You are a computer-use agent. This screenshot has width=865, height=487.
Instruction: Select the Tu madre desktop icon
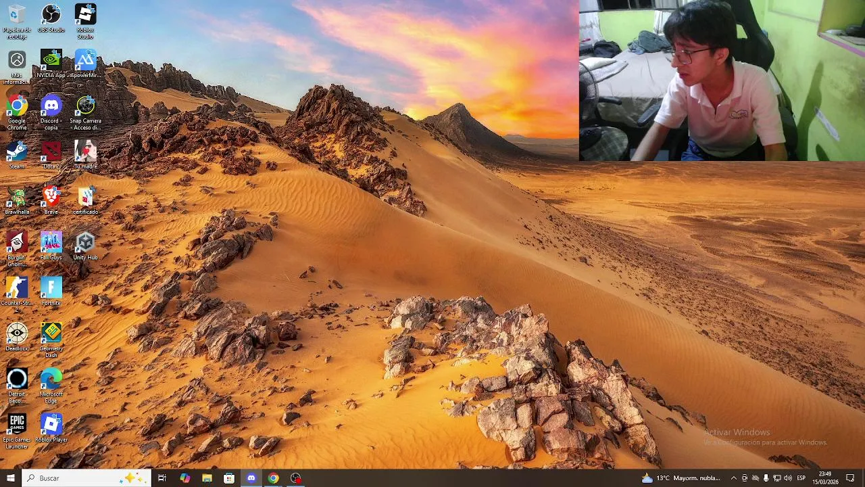(x=85, y=155)
